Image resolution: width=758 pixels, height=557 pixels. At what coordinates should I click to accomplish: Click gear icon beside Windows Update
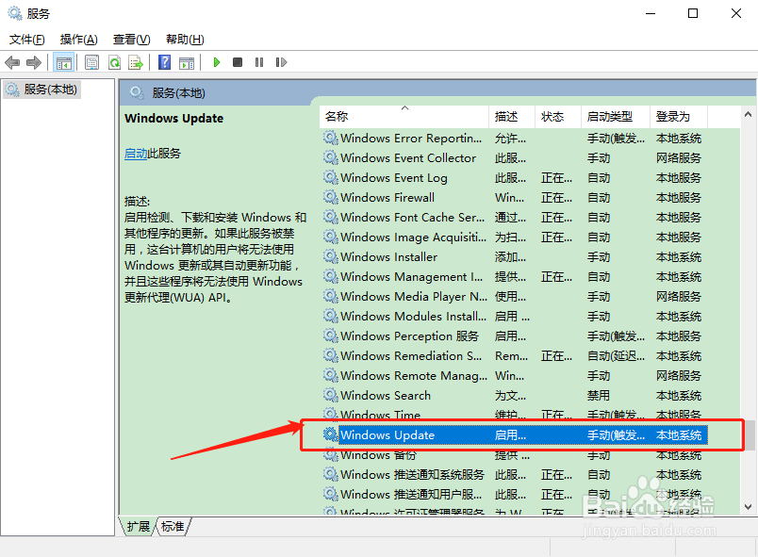click(x=331, y=434)
